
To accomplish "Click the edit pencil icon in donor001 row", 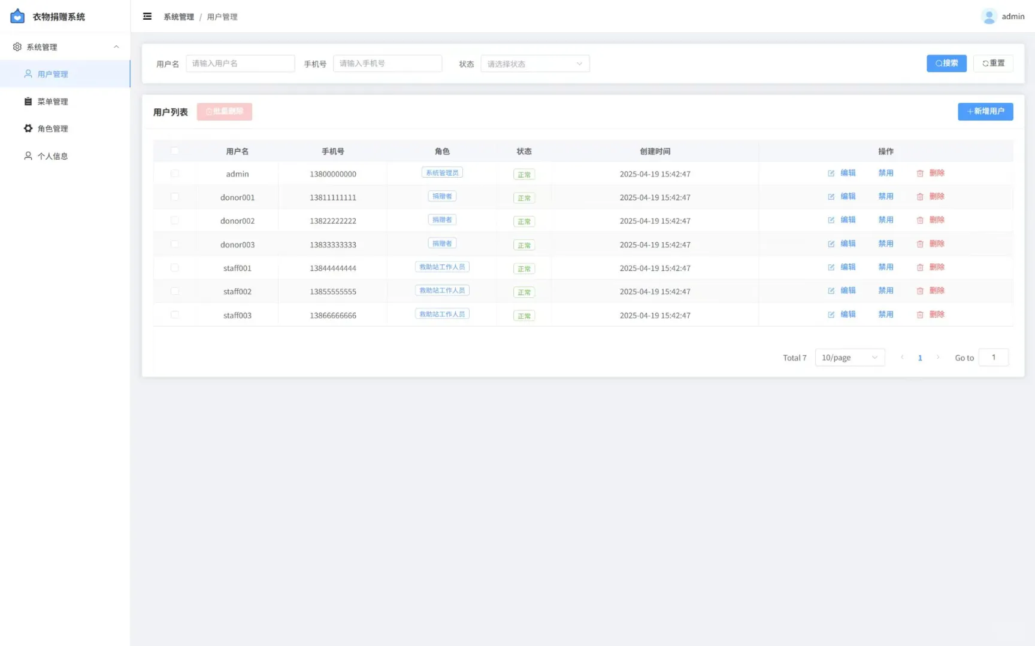I will point(831,196).
